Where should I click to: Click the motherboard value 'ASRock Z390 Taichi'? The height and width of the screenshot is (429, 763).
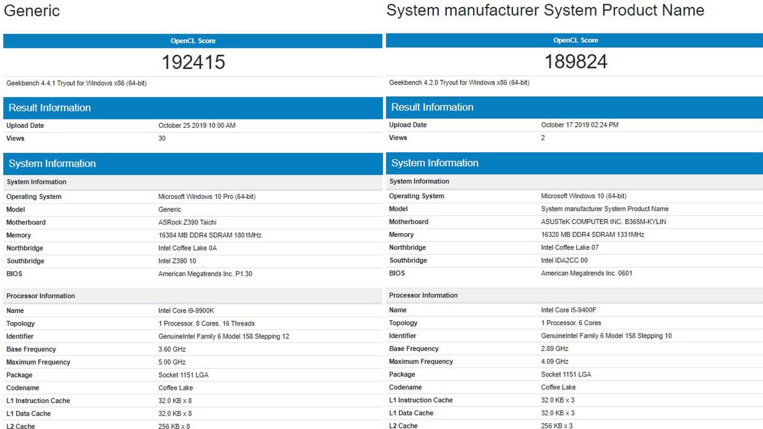(187, 222)
